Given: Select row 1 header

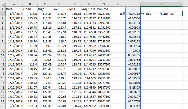Looking at the screenshot, I should [2, 9].
